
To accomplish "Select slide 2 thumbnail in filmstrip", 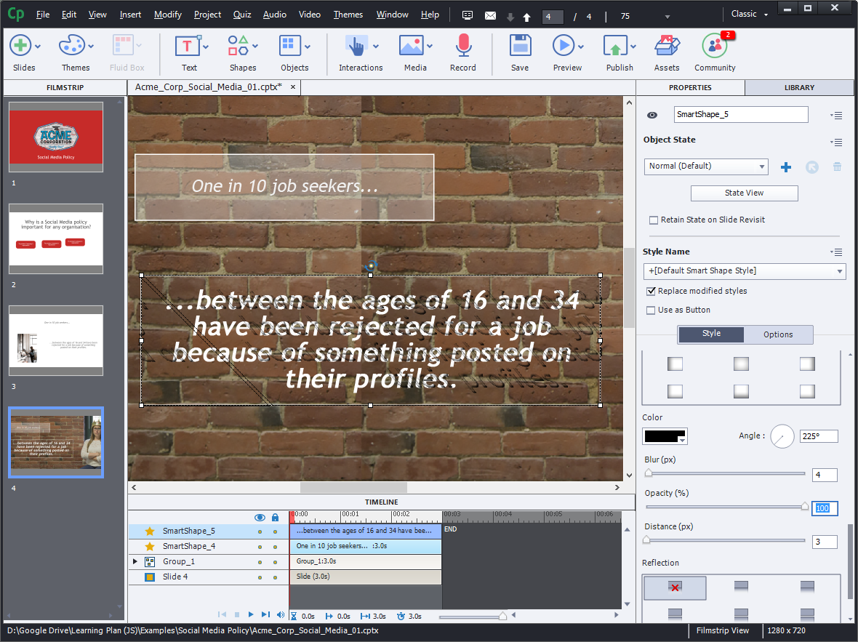I will (56, 238).
